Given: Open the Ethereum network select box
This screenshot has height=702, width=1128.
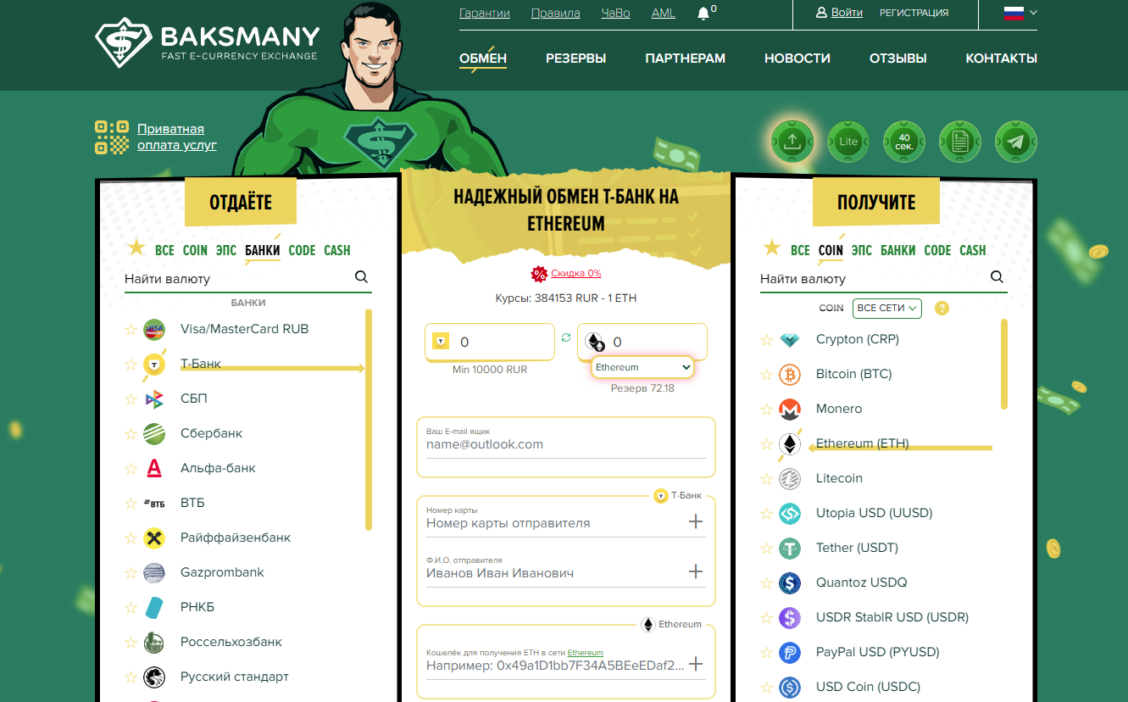Looking at the screenshot, I should (x=643, y=367).
